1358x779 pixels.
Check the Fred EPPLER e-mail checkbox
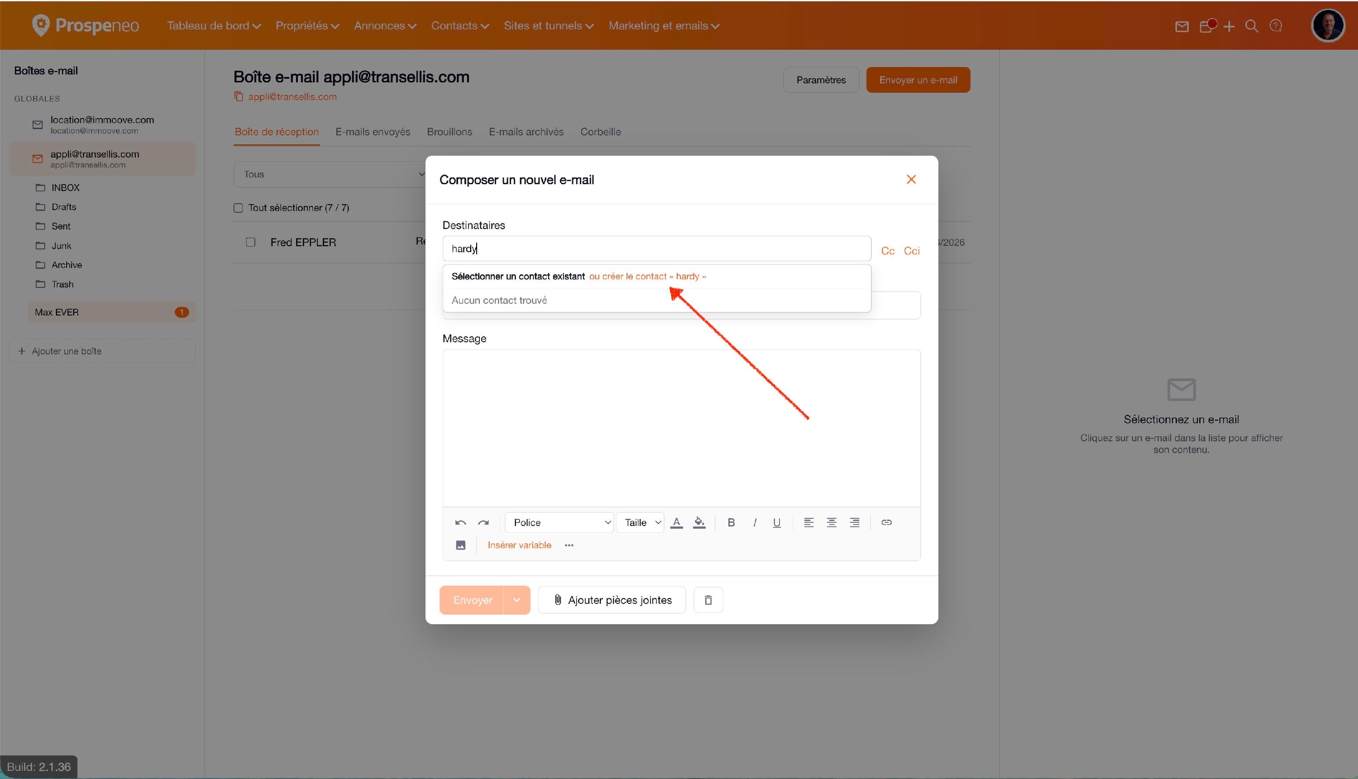250,242
